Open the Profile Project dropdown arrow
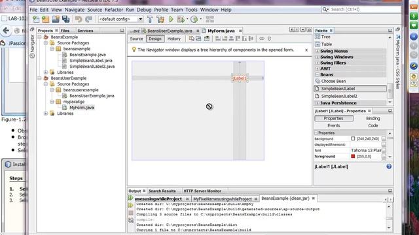The height and width of the screenshot is (235, 419). click(201, 19)
